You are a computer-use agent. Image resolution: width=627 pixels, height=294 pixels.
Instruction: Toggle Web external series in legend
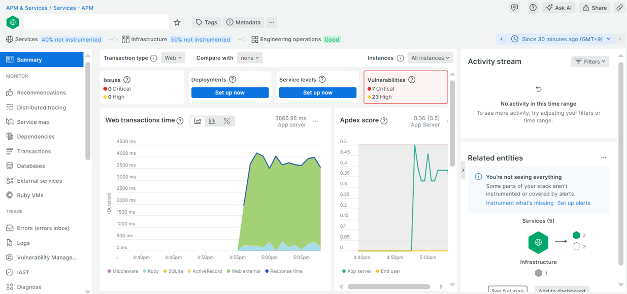(243, 271)
